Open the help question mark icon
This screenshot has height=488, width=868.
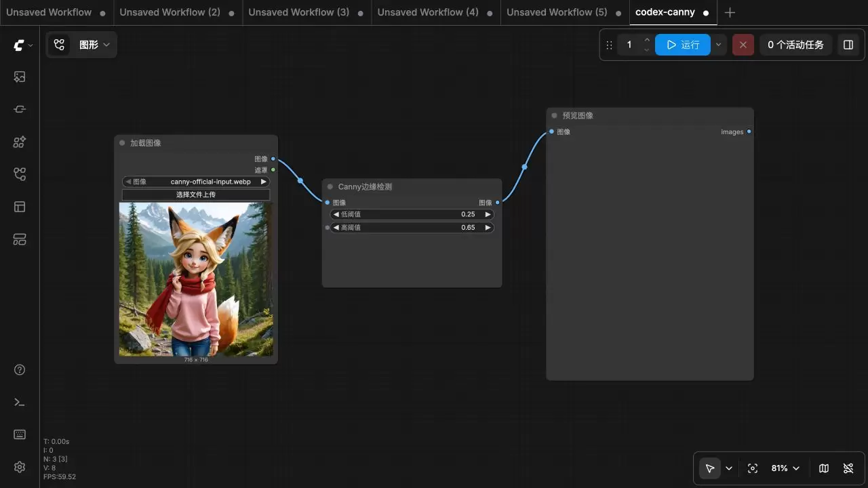point(20,369)
